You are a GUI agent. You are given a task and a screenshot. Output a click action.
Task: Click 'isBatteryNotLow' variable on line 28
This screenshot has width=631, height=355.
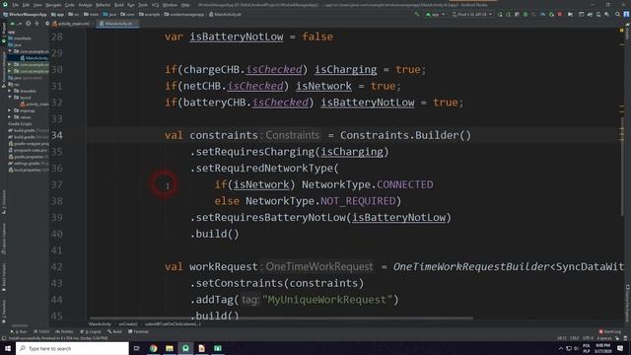pyautogui.click(x=237, y=36)
